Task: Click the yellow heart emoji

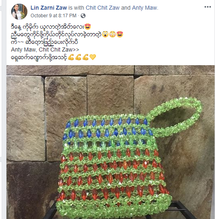Action: click(x=93, y=57)
